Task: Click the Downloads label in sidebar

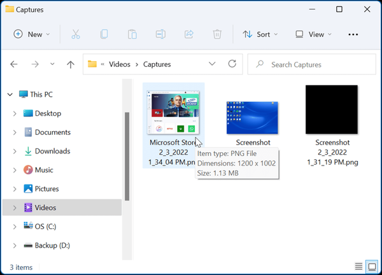Action: (53, 151)
